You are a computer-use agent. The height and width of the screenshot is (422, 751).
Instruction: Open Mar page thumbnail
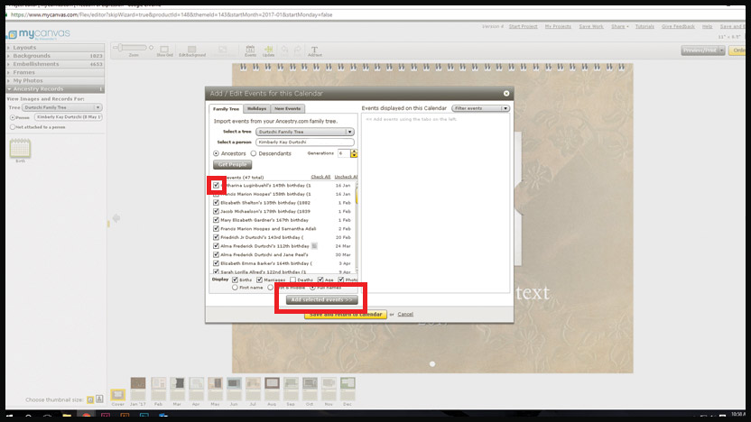tap(177, 388)
